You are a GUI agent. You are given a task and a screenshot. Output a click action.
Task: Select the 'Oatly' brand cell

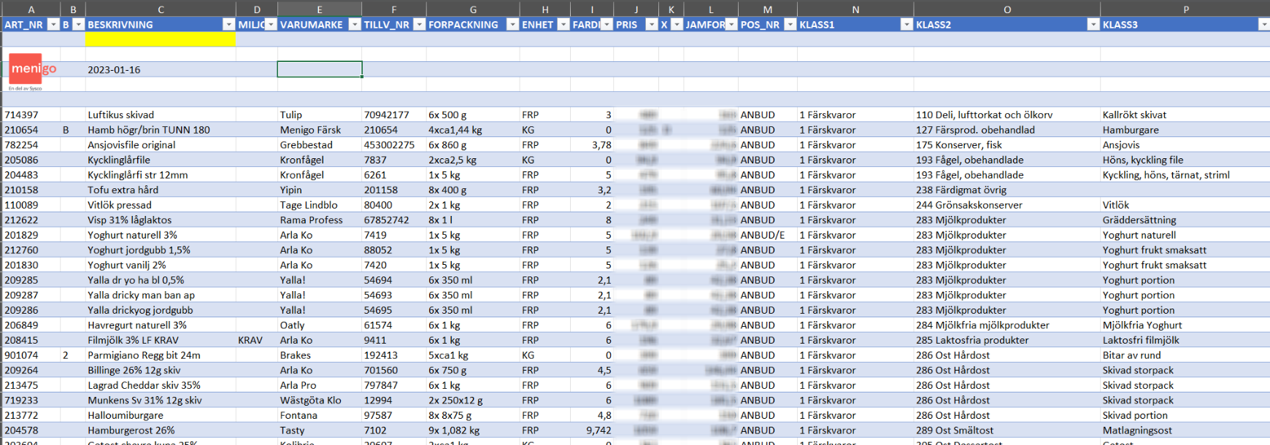(320, 325)
